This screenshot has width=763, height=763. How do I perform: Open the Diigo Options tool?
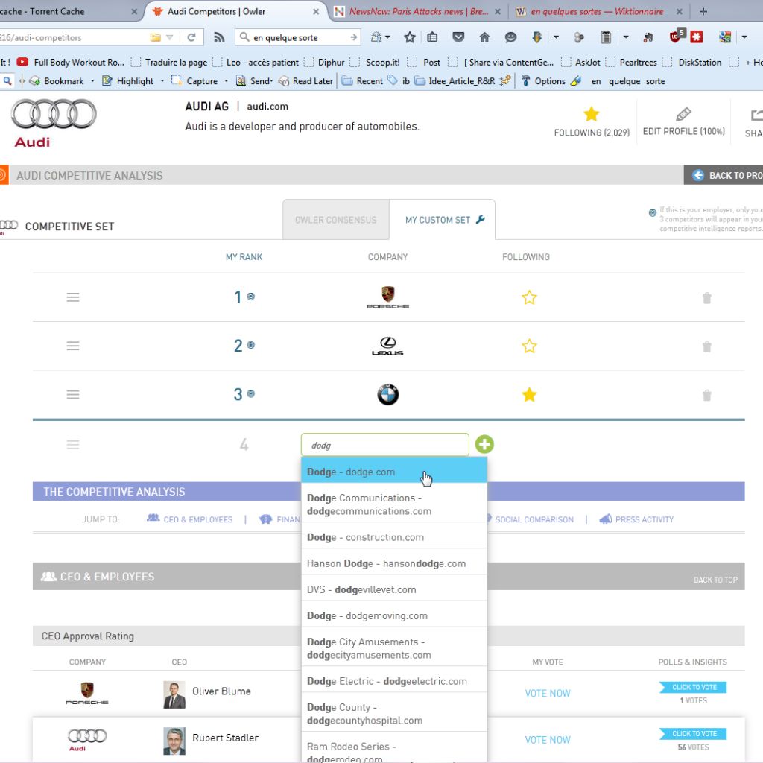[543, 80]
